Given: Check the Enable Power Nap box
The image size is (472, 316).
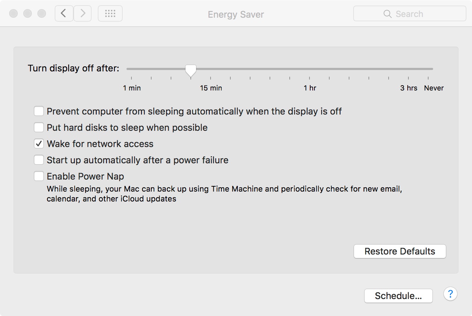Looking at the screenshot, I should tap(39, 176).
